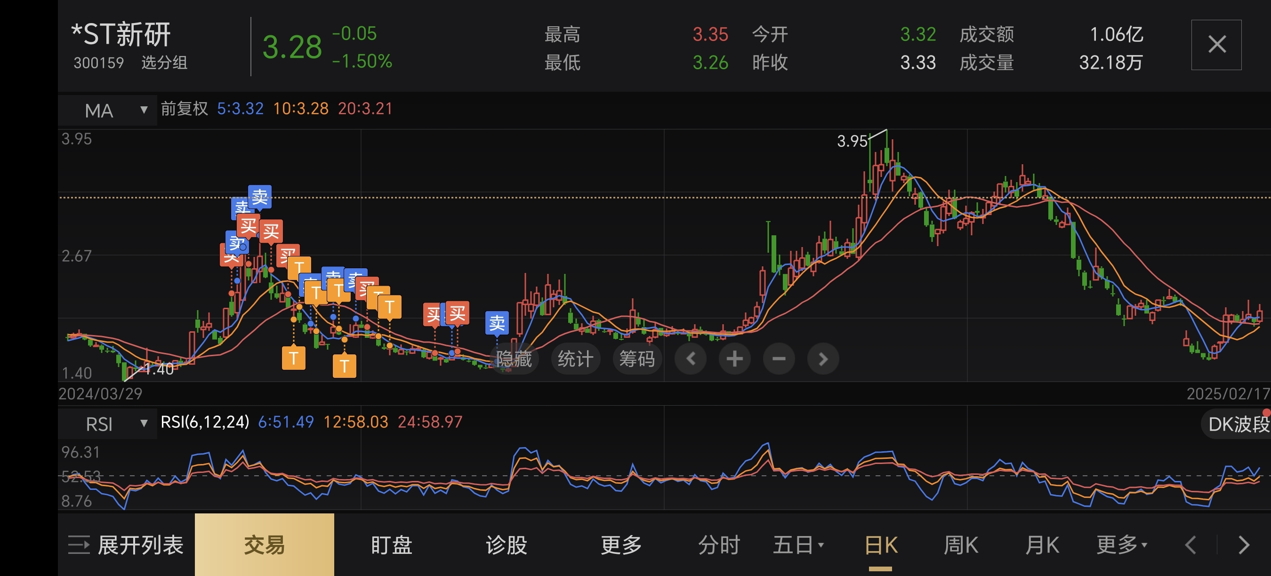Expand the 五日 period dropdown
The width and height of the screenshot is (1271, 576).
point(798,544)
